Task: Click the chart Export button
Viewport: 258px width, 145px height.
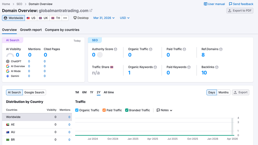Action: click(x=241, y=92)
